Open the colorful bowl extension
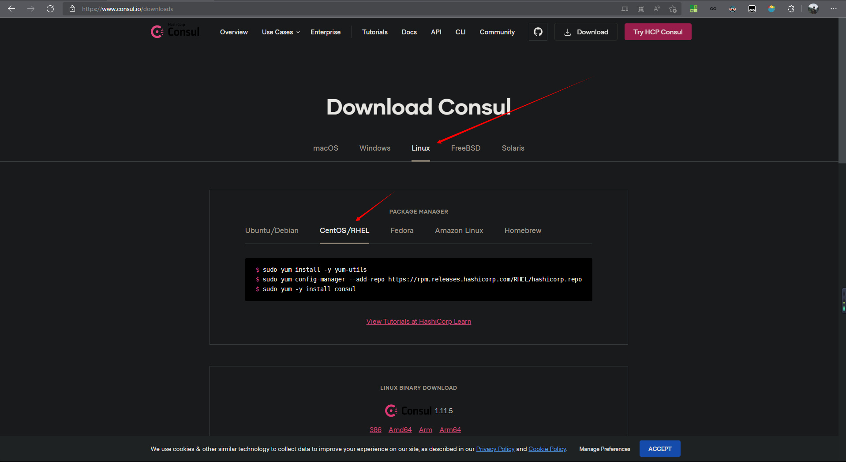 [771, 9]
